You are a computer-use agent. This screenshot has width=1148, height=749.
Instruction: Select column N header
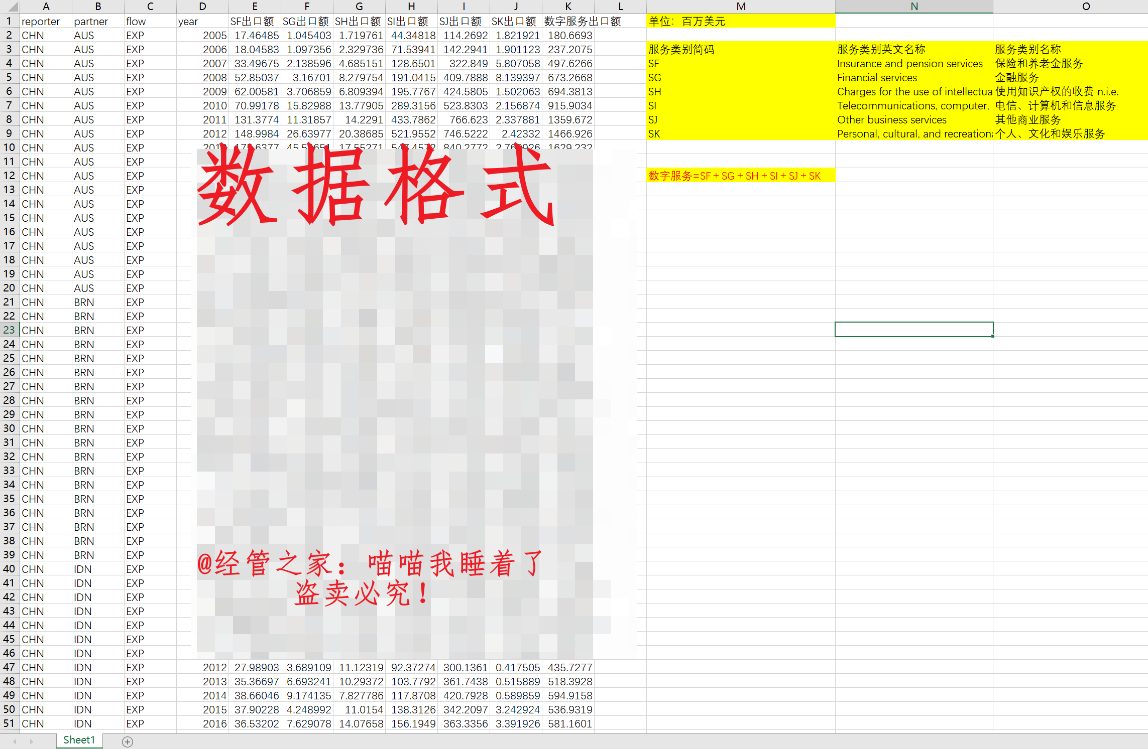click(x=913, y=7)
